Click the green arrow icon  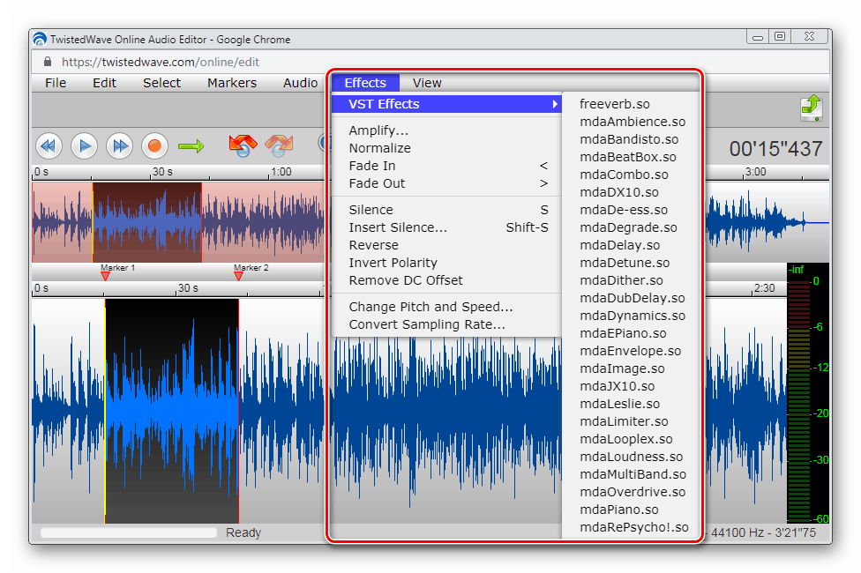191,145
